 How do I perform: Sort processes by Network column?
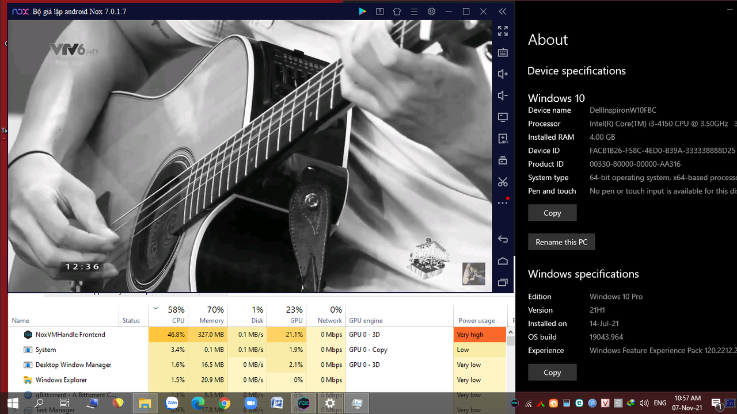(x=326, y=315)
